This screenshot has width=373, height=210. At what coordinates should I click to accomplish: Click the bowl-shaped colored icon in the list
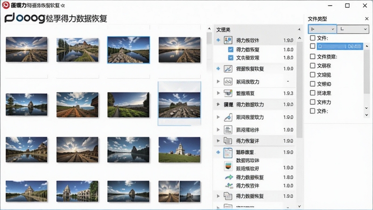pos(228,166)
